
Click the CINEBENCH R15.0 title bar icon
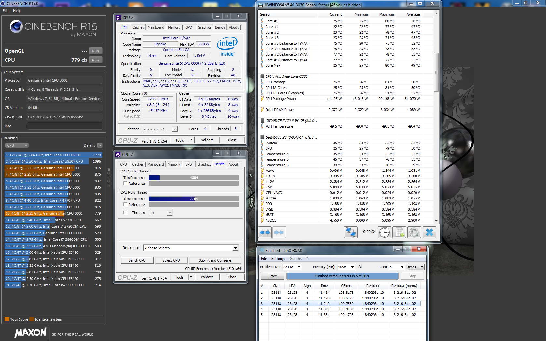pos(3,3)
